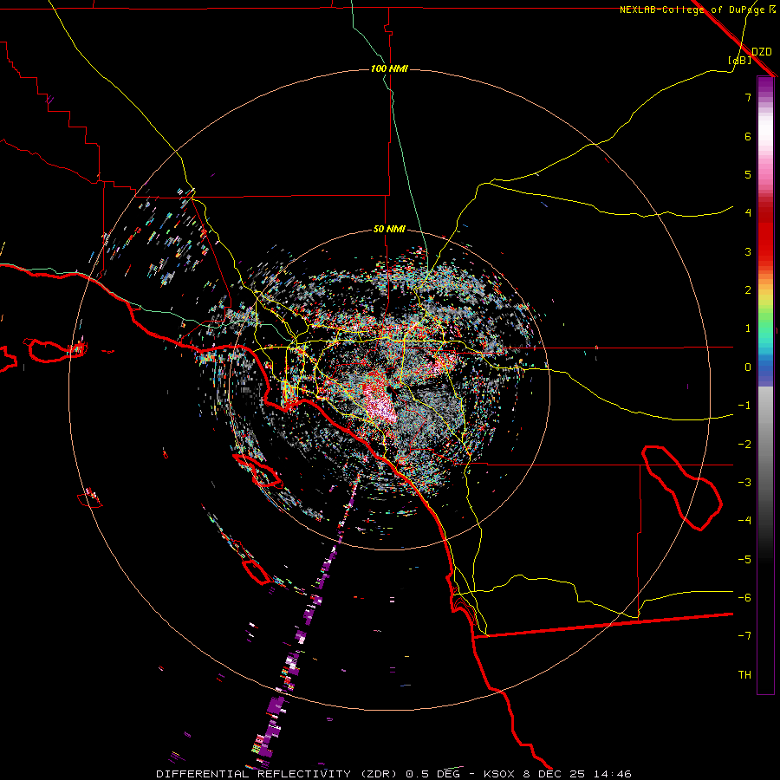This screenshot has height=780, width=780.
Task: Click the 8 DEC 25 date
Action: 556,774
